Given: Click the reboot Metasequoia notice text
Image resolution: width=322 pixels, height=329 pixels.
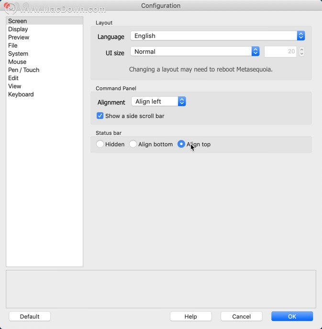Looking at the screenshot, I should [201, 70].
